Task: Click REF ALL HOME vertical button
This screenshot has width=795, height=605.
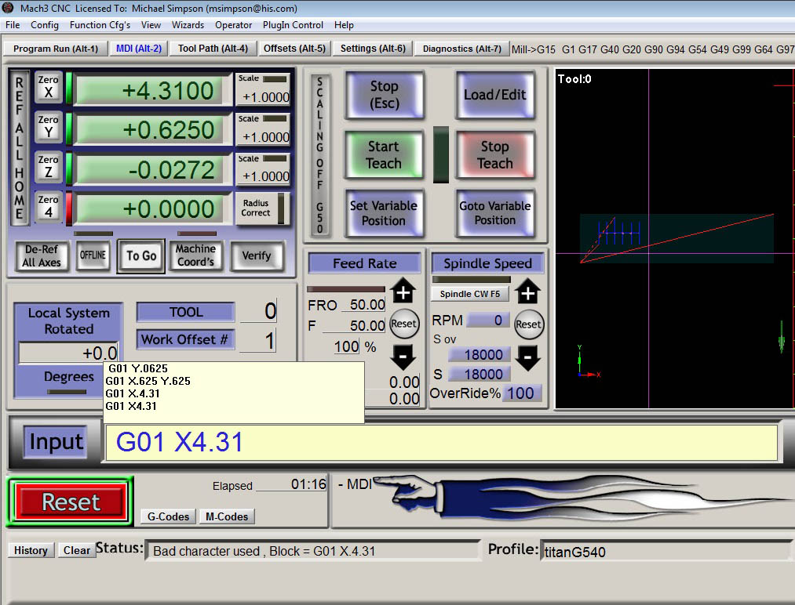Action: point(20,147)
